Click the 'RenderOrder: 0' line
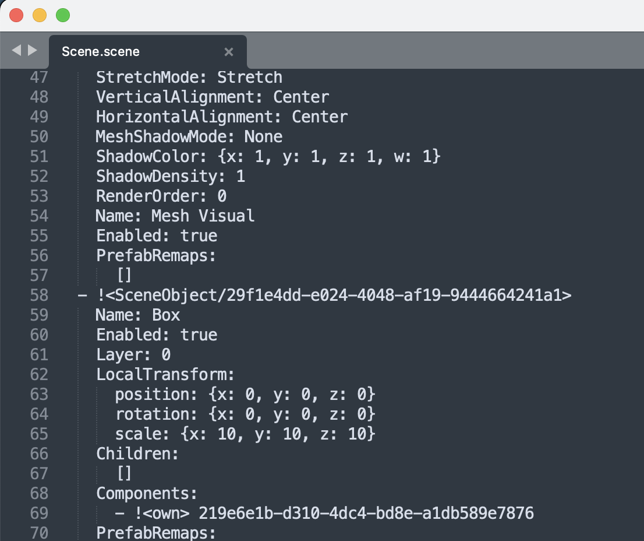 point(161,196)
